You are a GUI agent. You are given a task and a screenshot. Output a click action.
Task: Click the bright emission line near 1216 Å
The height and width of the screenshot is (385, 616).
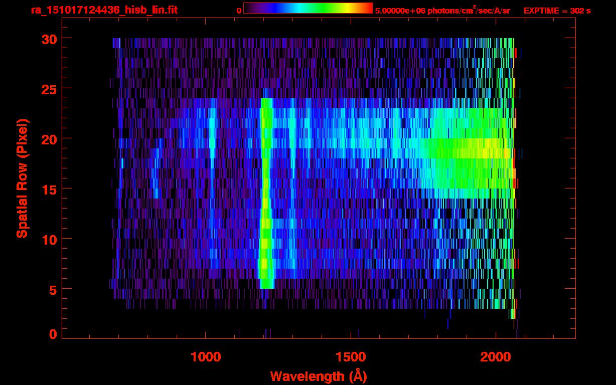tap(266, 194)
